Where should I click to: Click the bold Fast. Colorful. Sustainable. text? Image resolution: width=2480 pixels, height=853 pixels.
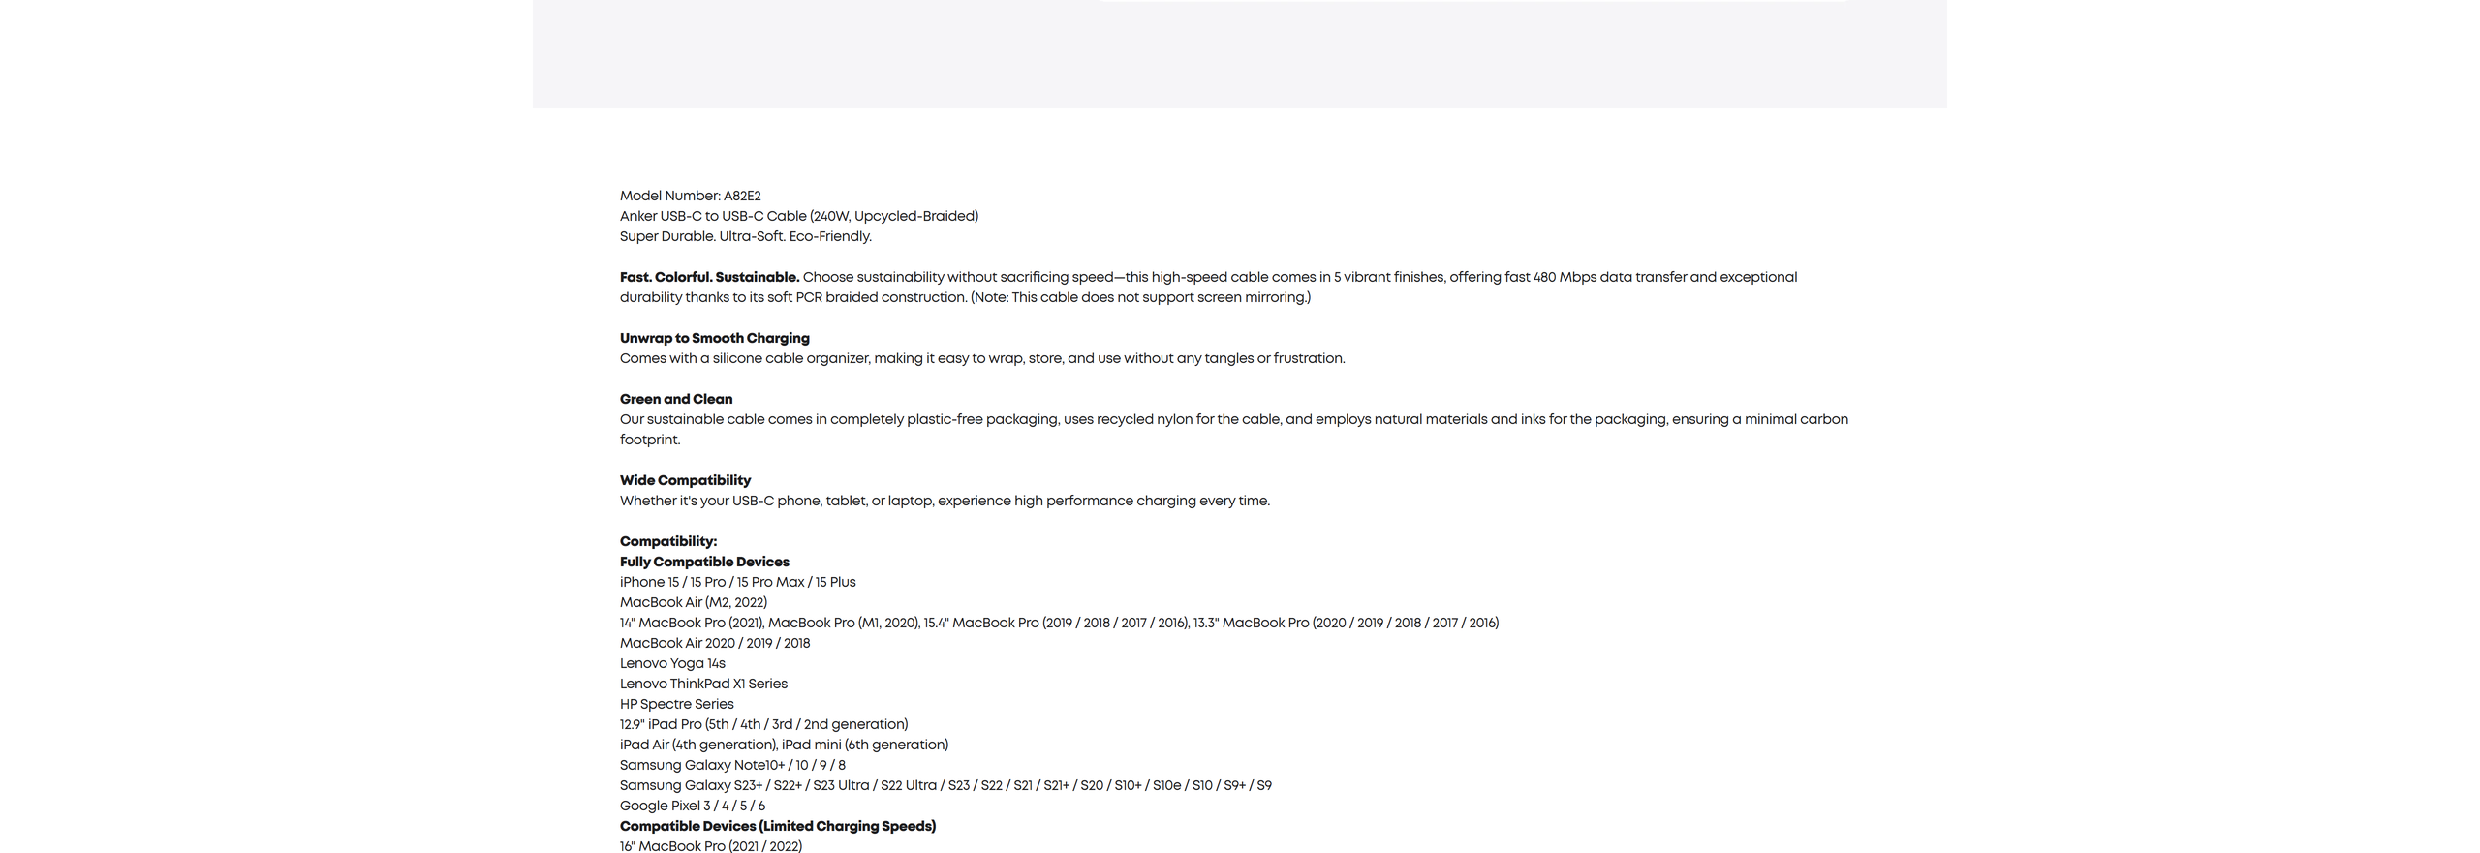[x=709, y=277]
